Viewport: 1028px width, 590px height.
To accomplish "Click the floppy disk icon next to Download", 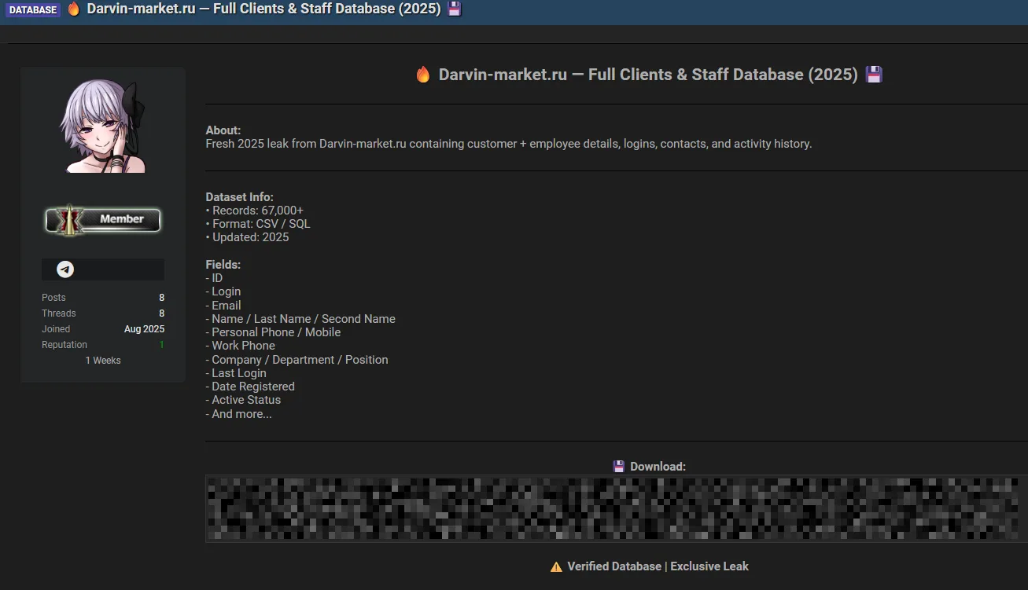I will (x=619, y=467).
